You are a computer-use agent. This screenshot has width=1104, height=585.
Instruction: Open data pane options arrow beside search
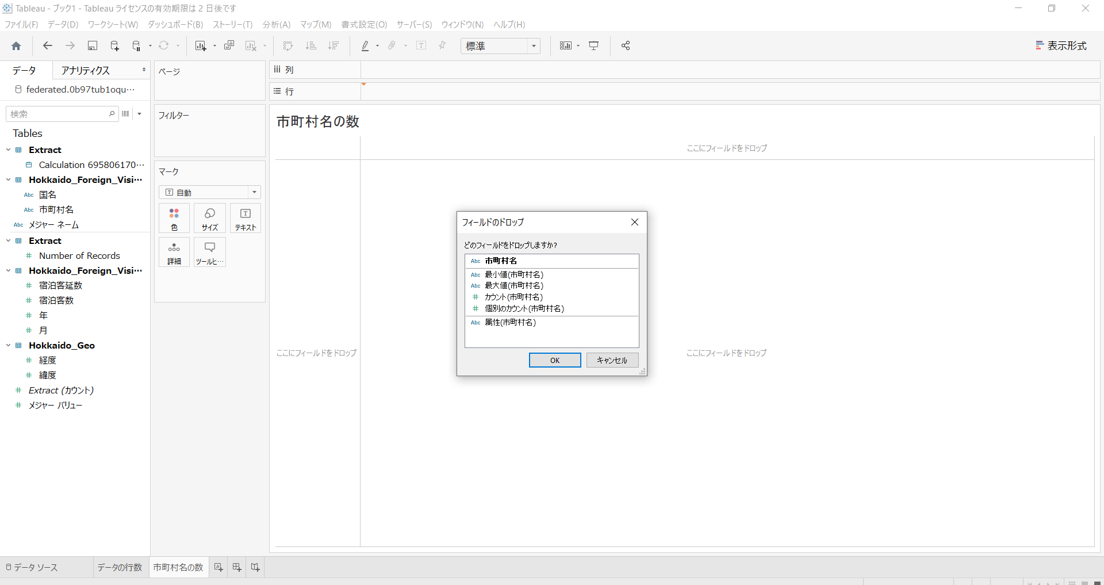[140, 114]
